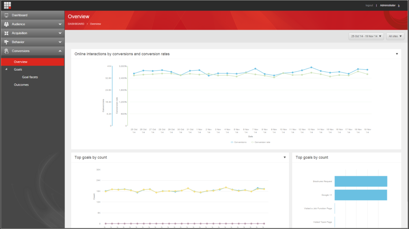Viewport: 409px width, 229px height.
Task: Click the 'Brochures Request' axis label
Action: click(x=322, y=181)
